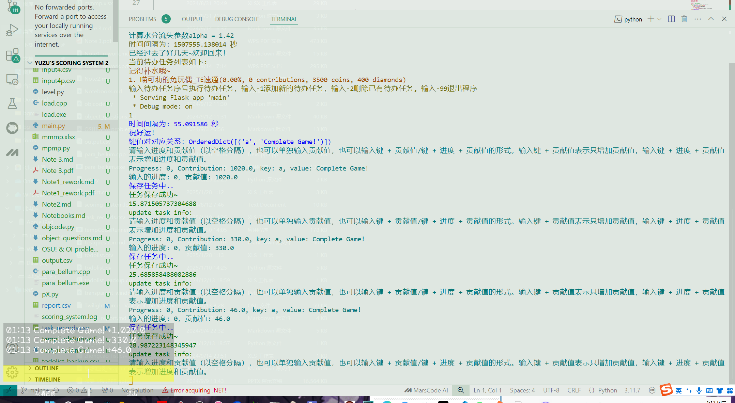The width and height of the screenshot is (735, 403).
Task: Click the CRLF line ending indicator
Action: click(574, 390)
